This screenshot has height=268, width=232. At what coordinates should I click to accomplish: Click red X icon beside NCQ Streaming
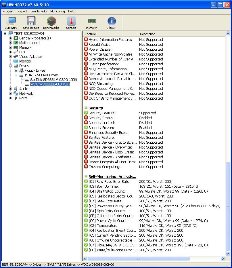(86, 83)
